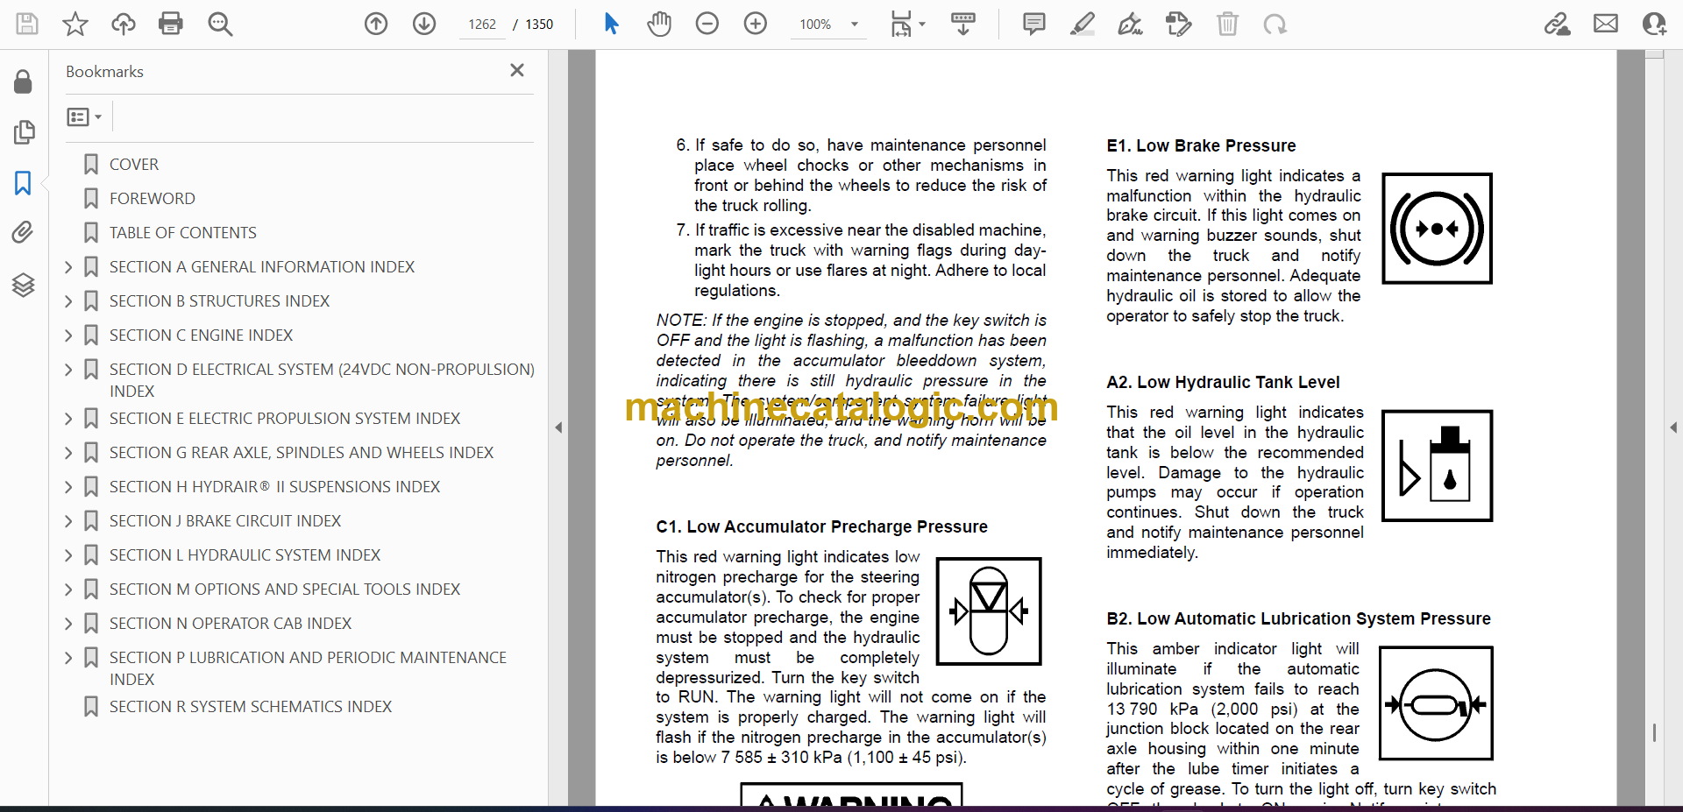
Task: Click the Save file icon
Action: pos(27,24)
